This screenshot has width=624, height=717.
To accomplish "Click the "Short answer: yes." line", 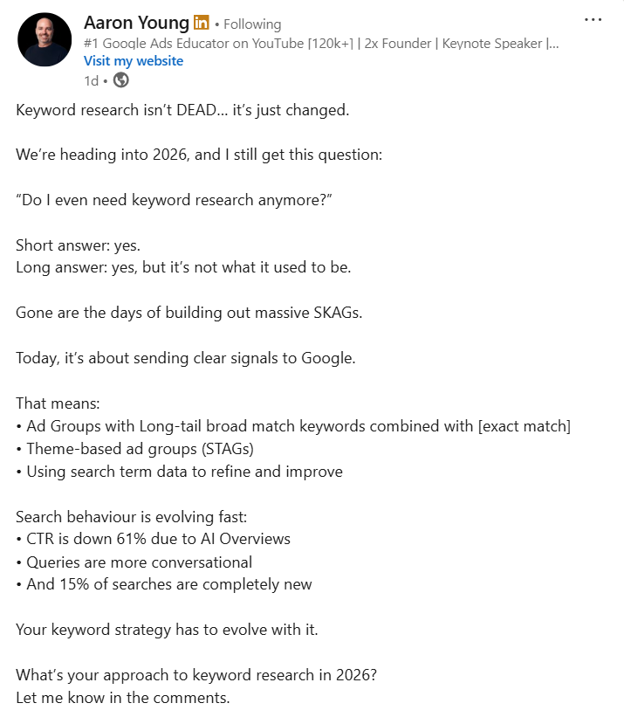I will 78,246.
